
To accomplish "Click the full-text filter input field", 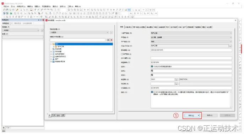I will 78,40.
